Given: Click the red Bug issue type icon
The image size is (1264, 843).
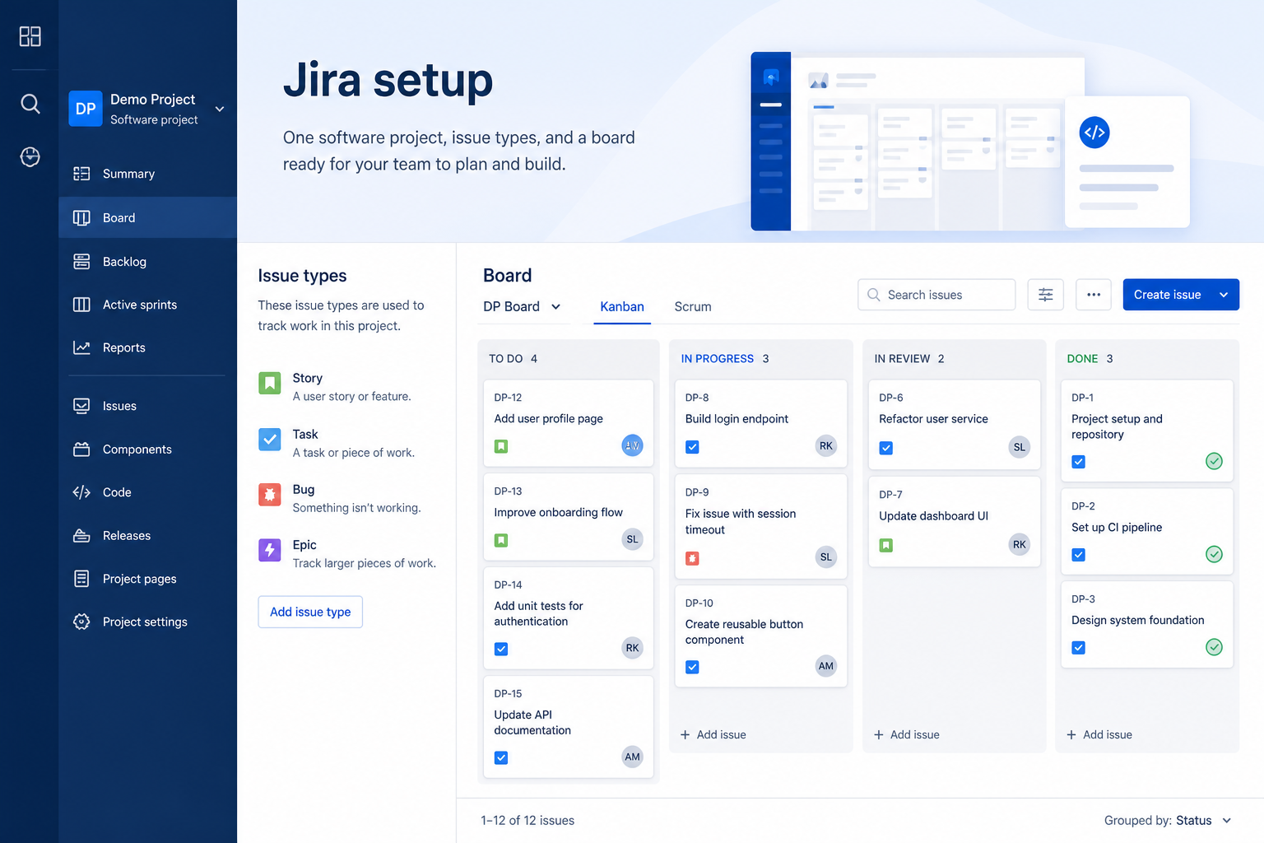Looking at the screenshot, I should (270, 494).
